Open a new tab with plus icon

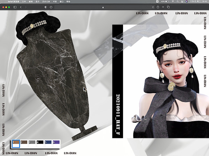163,7
